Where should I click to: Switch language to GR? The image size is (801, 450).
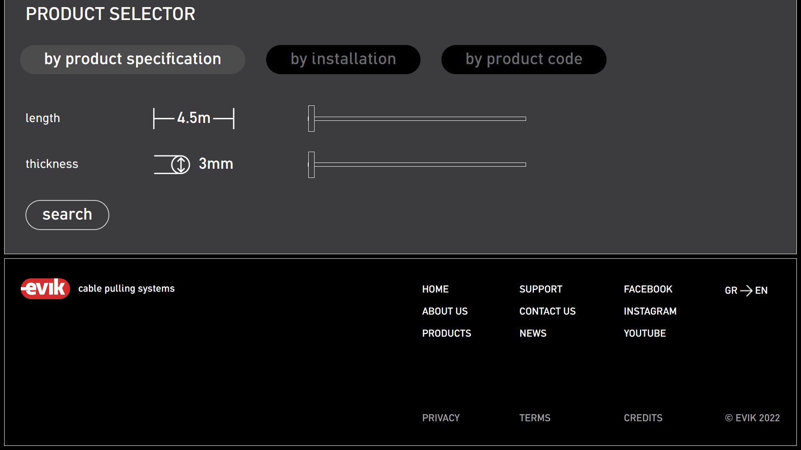[x=731, y=290]
